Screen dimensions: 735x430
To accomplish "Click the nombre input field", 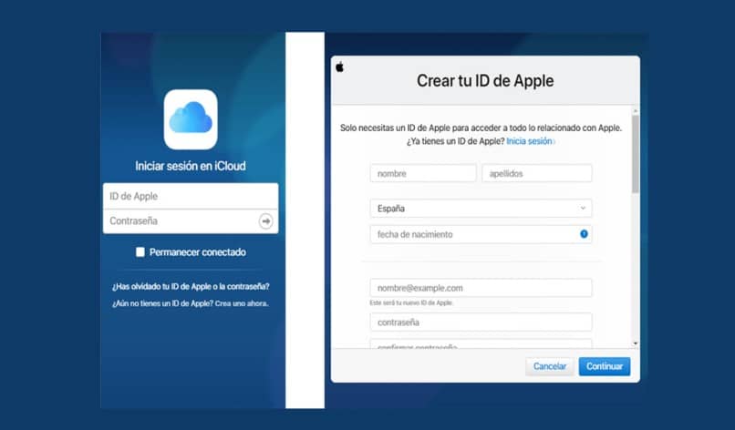I will click(x=423, y=173).
